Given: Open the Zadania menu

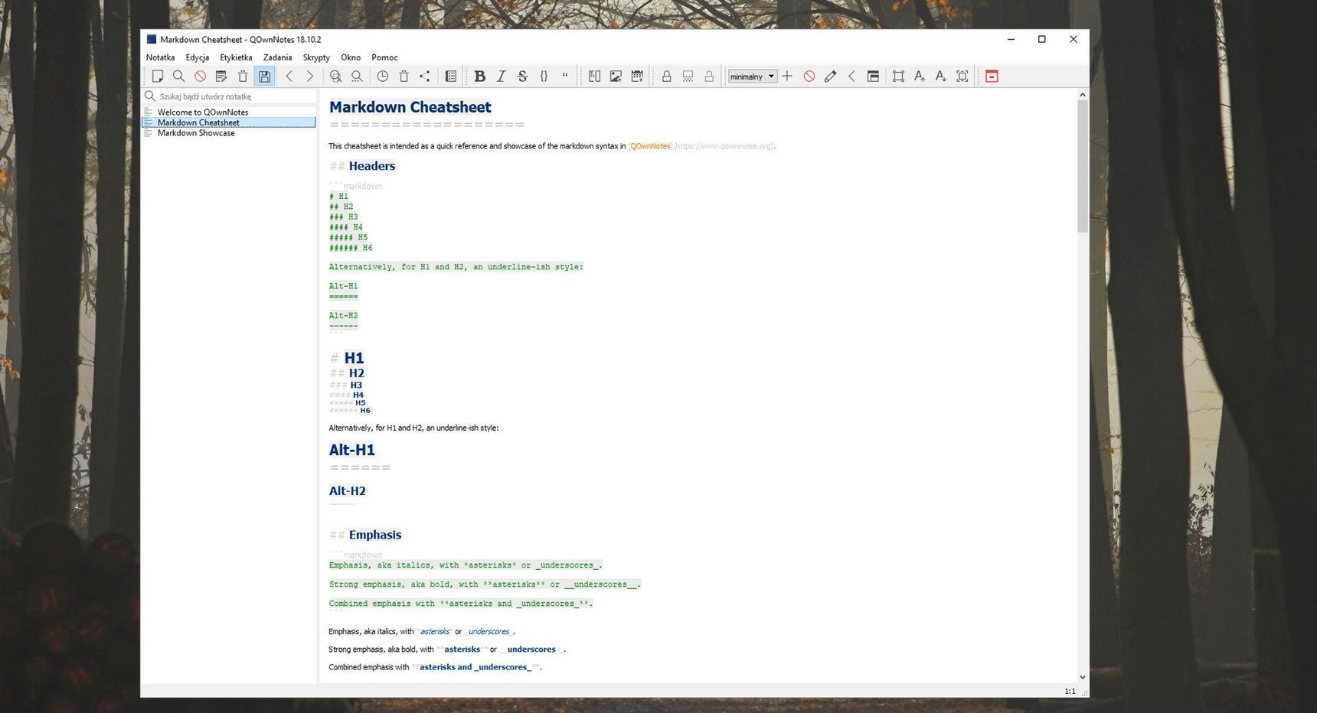Looking at the screenshot, I should point(277,57).
